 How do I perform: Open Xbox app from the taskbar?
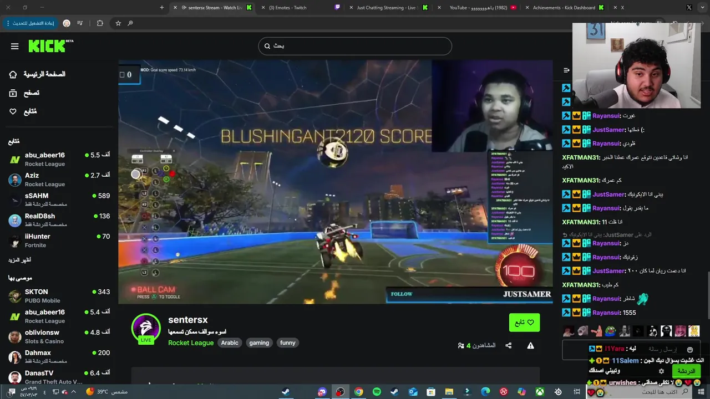coord(540,392)
